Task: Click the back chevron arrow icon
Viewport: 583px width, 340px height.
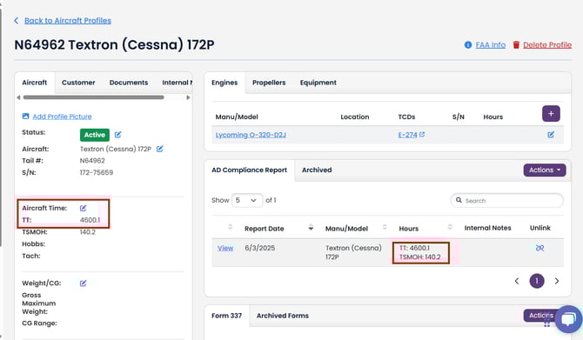Action: coord(17,21)
